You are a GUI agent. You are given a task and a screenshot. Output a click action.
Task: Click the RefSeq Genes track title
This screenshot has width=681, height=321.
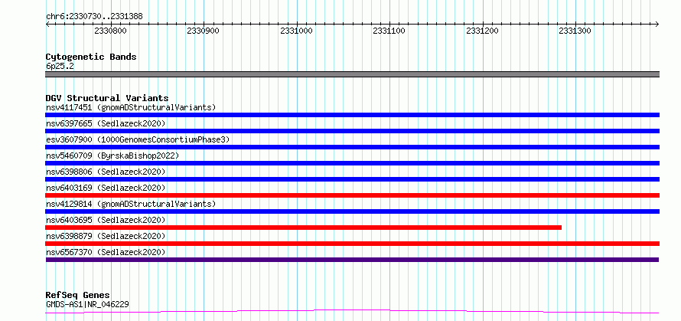78,296
